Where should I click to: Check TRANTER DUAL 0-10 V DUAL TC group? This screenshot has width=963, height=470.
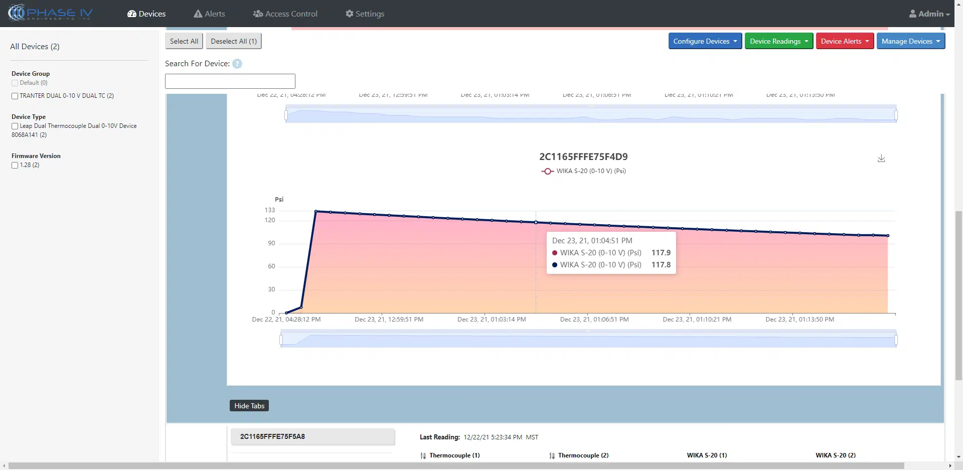(x=15, y=96)
